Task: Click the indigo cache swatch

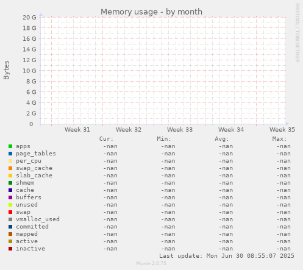Action: [10, 190]
